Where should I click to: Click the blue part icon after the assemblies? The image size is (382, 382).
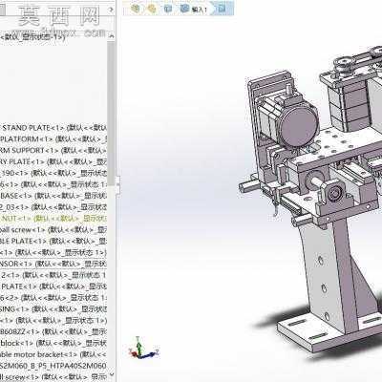(168, 9)
